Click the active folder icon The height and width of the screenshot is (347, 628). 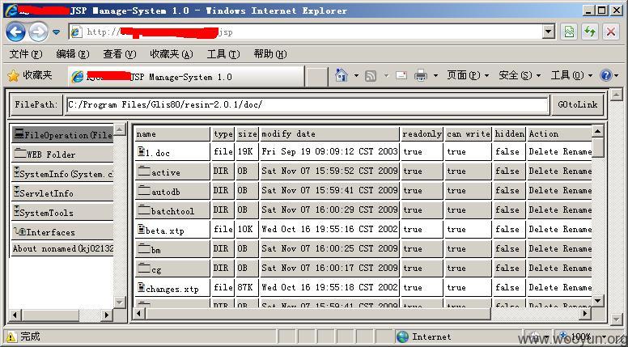pos(144,171)
